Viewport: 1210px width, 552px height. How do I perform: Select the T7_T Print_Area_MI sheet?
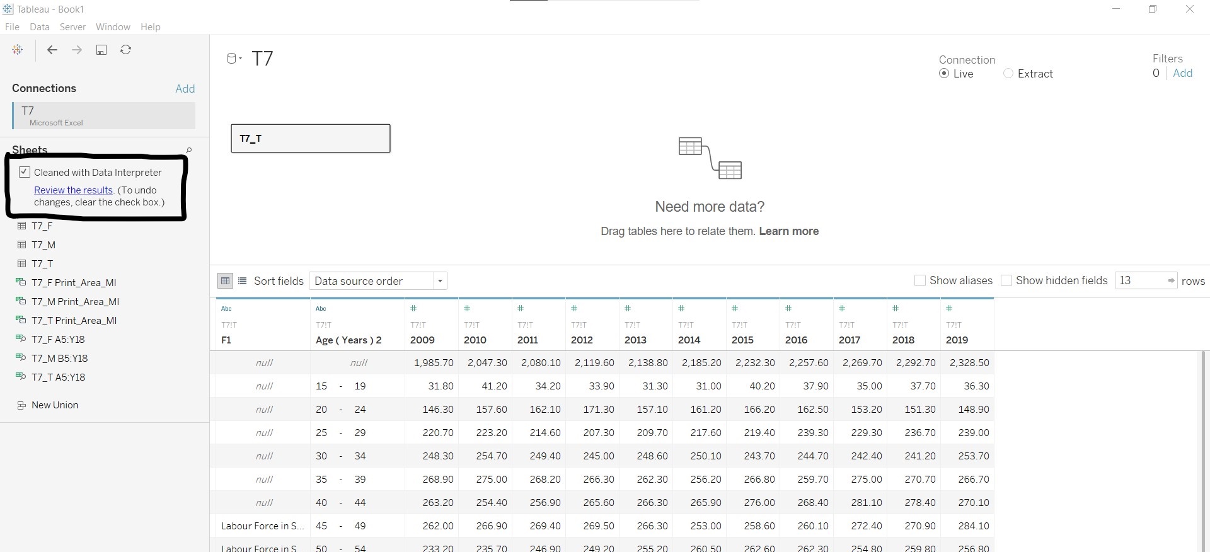[74, 320]
